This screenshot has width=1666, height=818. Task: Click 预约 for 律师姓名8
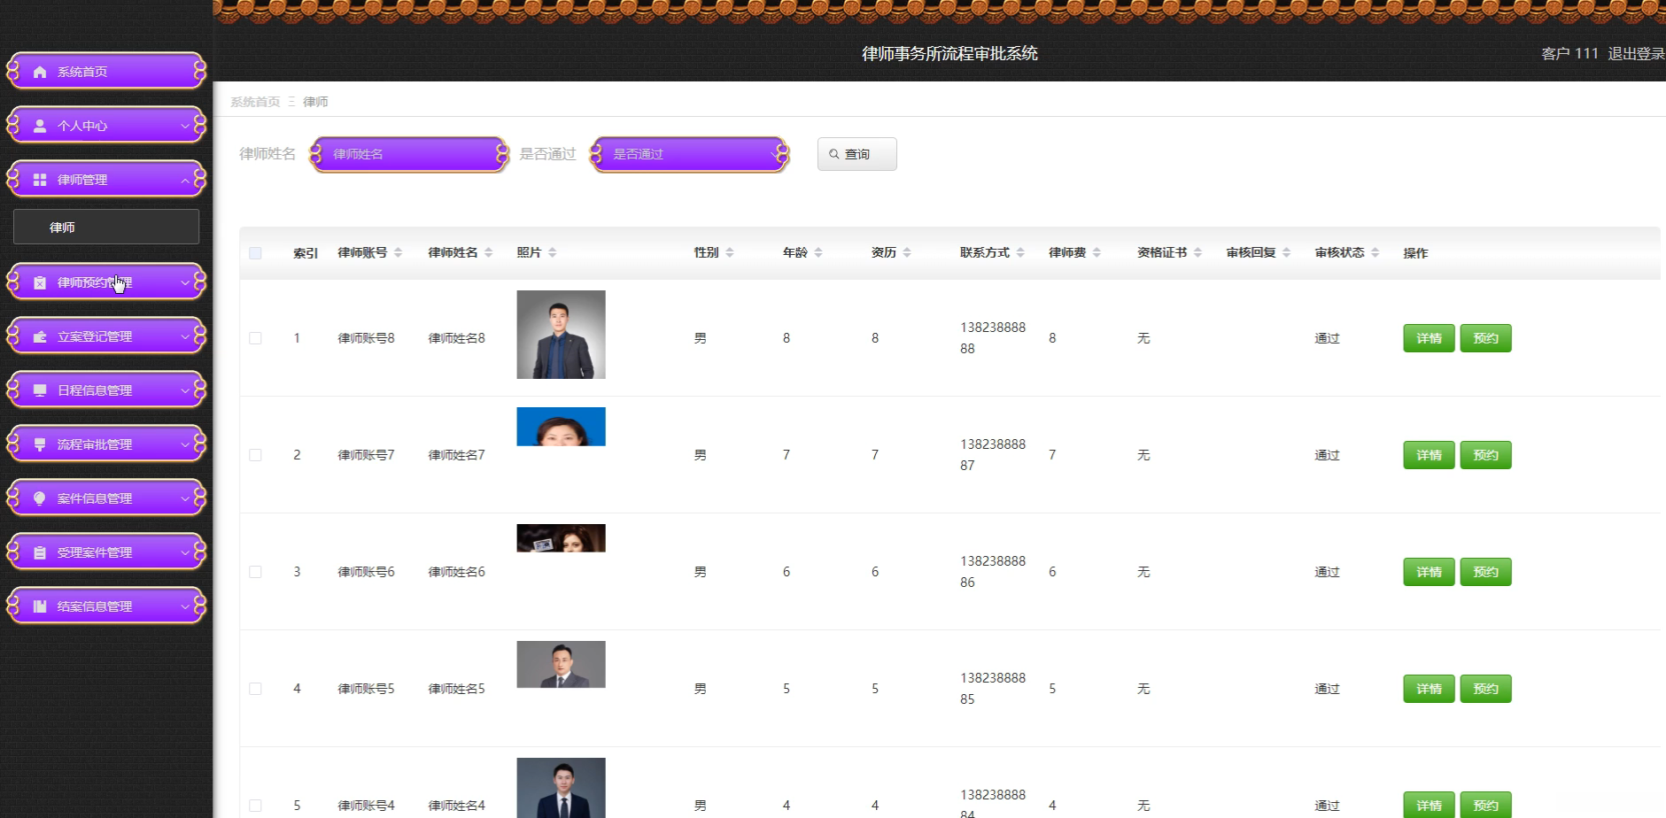click(x=1485, y=338)
